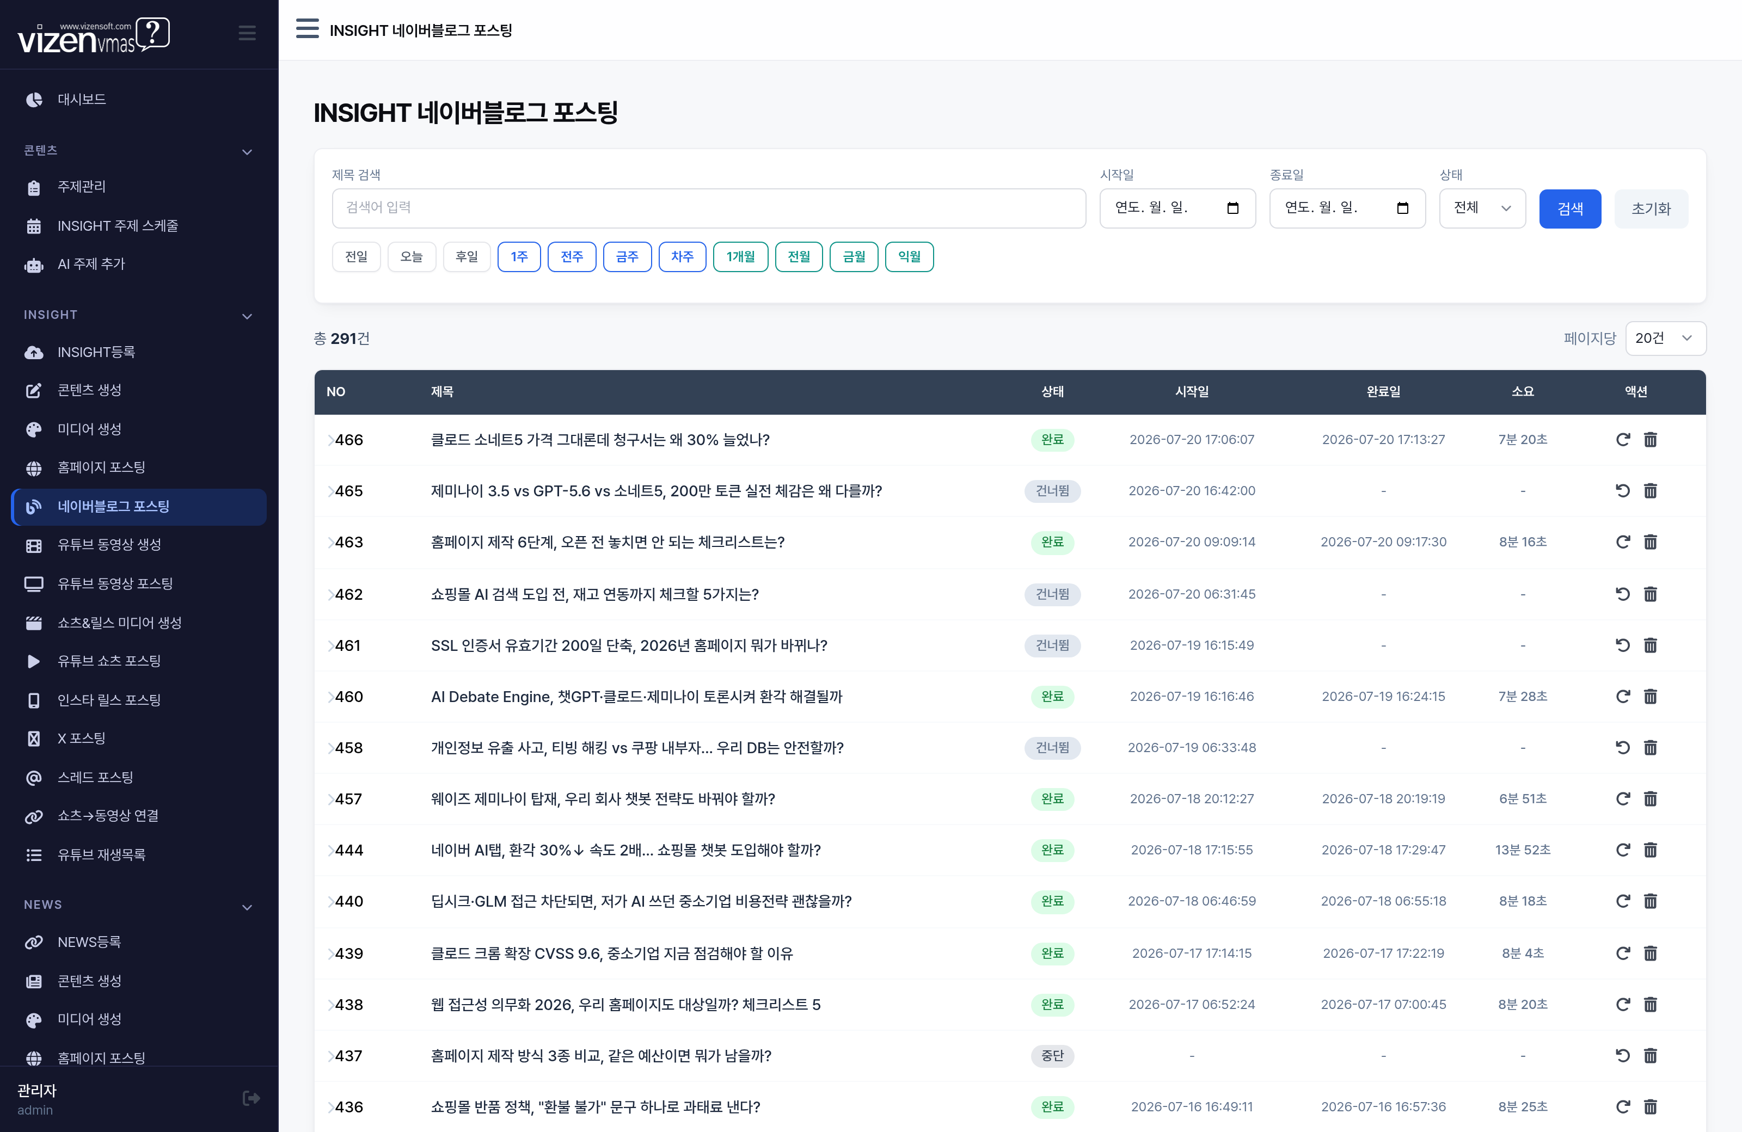Apply the 차주 date range filter
This screenshot has width=1742, height=1132.
[x=682, y=257]
